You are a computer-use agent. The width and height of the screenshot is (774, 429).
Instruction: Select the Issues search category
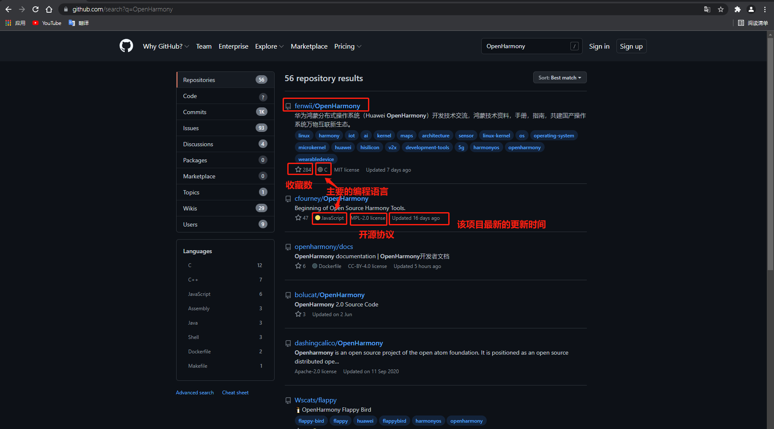coord(225,128)
